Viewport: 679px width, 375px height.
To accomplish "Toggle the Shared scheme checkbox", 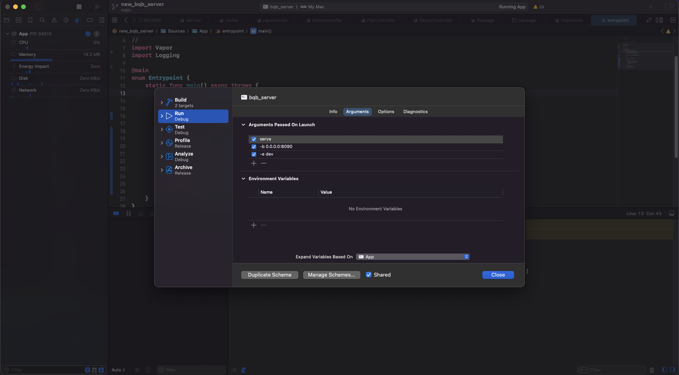I will click(369, 275).
